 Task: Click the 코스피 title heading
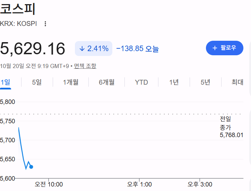[18, 8]
